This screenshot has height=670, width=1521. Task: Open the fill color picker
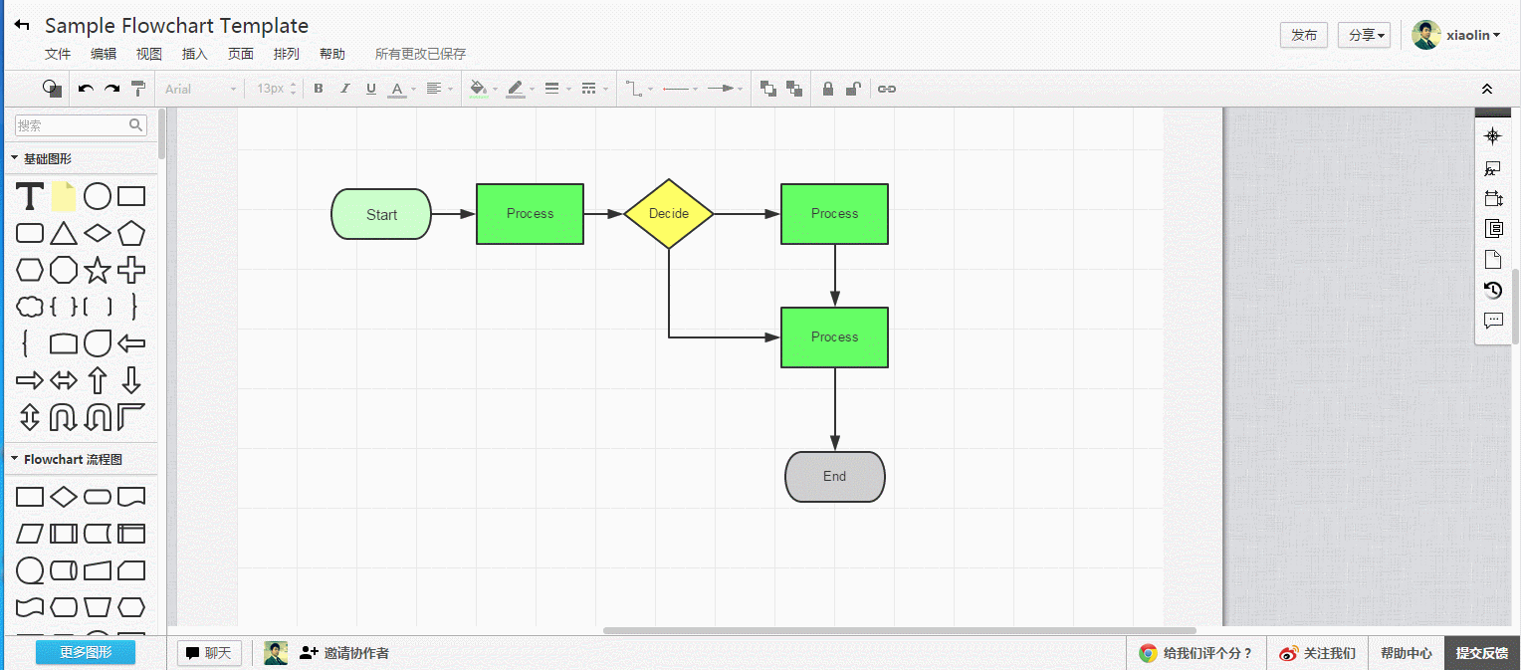pos(478,89)
